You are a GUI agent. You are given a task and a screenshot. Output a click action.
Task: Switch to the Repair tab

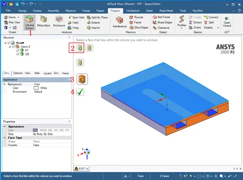click(x=100, y=11)
